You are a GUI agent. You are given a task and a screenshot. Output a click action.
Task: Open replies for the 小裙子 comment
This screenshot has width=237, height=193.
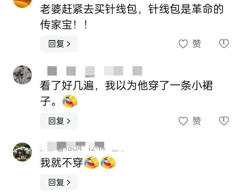[x=59, y=121]
